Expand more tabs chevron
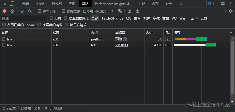The height and width of the screenshot is (112, 235). [181, 4]
